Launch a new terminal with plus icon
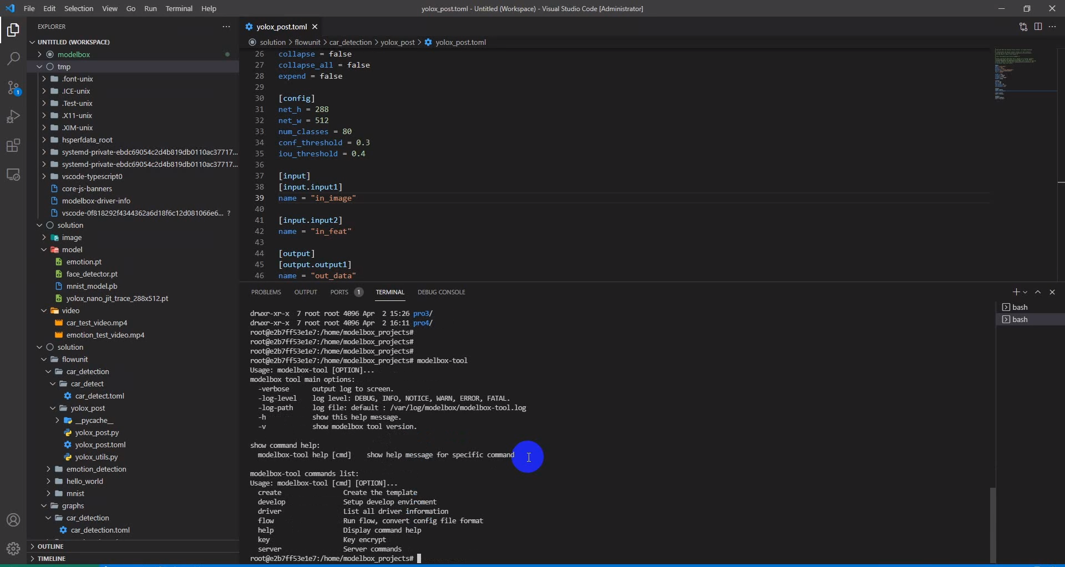This screenshot has width=1065, height=567. 1016,292
